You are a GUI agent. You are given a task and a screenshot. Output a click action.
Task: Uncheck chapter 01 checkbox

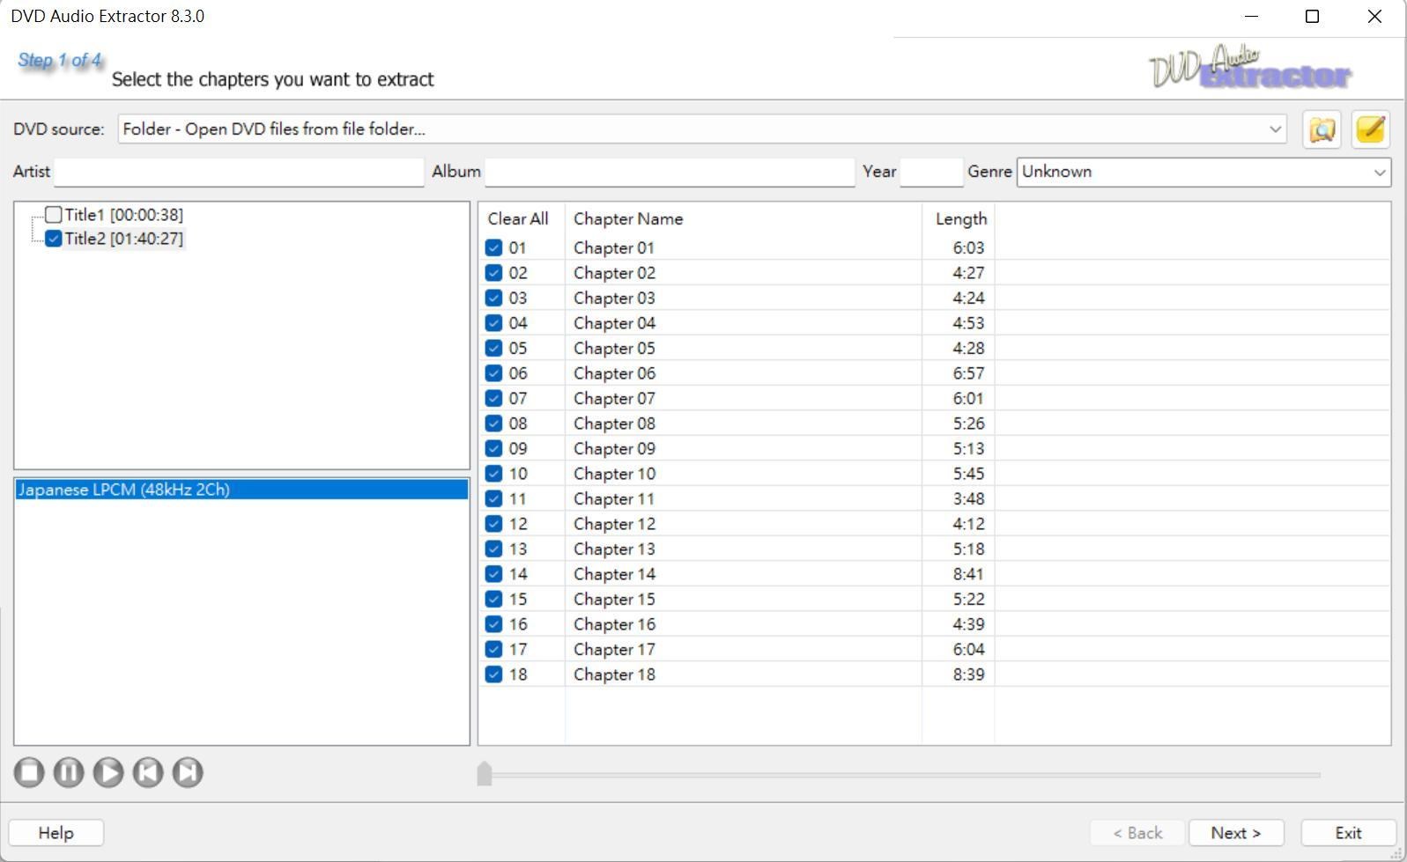[493, 248]
